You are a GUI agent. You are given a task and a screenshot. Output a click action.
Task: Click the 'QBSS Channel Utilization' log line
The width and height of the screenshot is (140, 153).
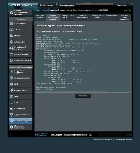[x=54, y=83]
